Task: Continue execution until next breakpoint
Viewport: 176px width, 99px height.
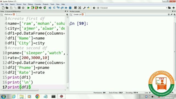Action: 66,8
